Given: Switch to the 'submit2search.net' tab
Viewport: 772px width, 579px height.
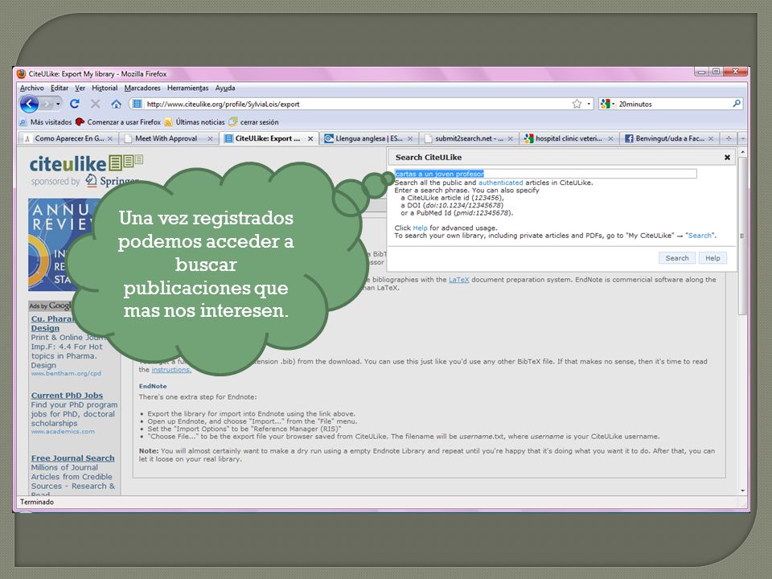Looking at the screenshot, I should (x=469, y=139).
